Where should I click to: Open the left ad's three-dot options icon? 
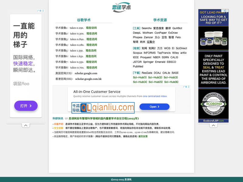43,11
